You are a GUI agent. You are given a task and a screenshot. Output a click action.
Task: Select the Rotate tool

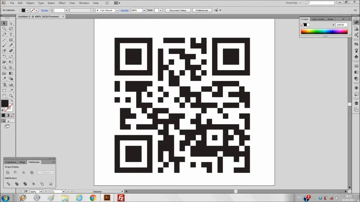[x=4, y=57]
